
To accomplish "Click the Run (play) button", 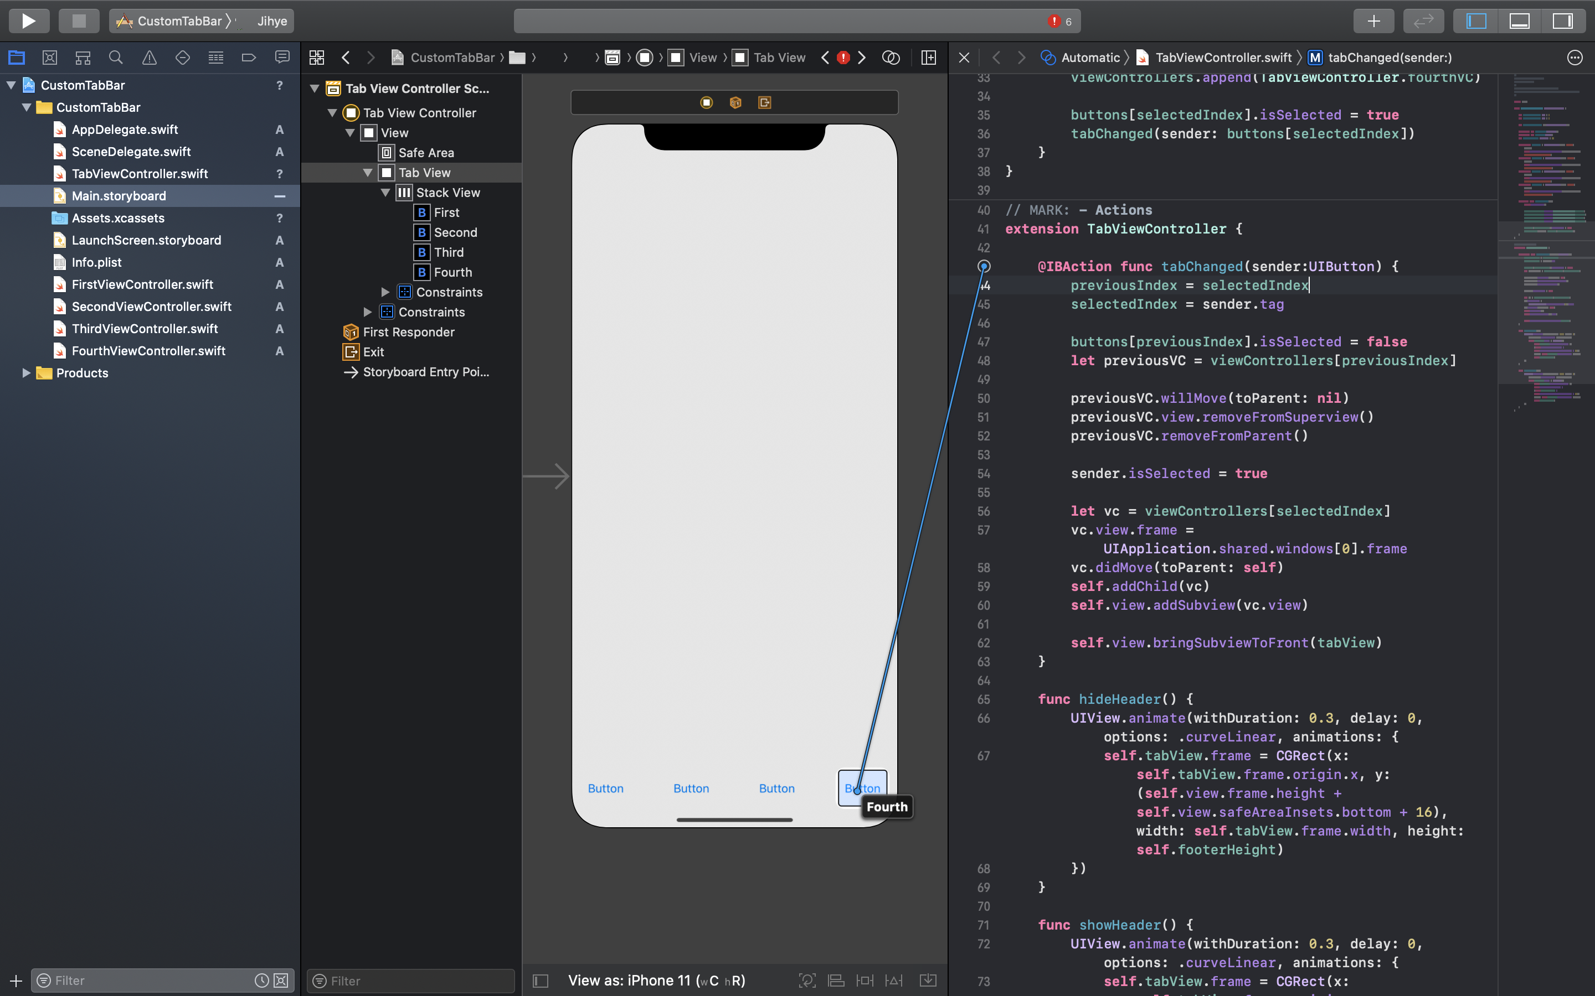I will point(28,21).
